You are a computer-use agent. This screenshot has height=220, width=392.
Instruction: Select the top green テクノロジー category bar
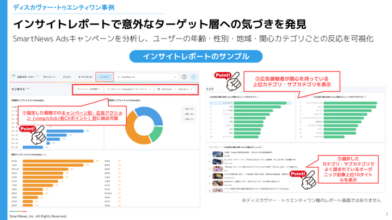pyautogui.click(x=260, y=103)
